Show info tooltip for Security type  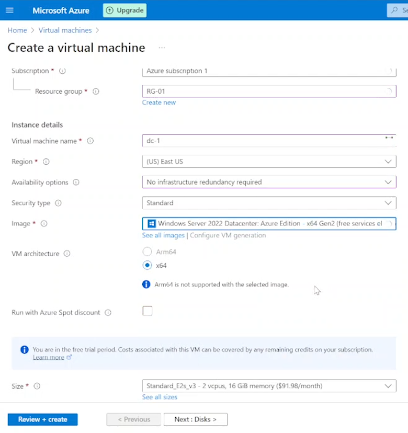tap(58, 203)
